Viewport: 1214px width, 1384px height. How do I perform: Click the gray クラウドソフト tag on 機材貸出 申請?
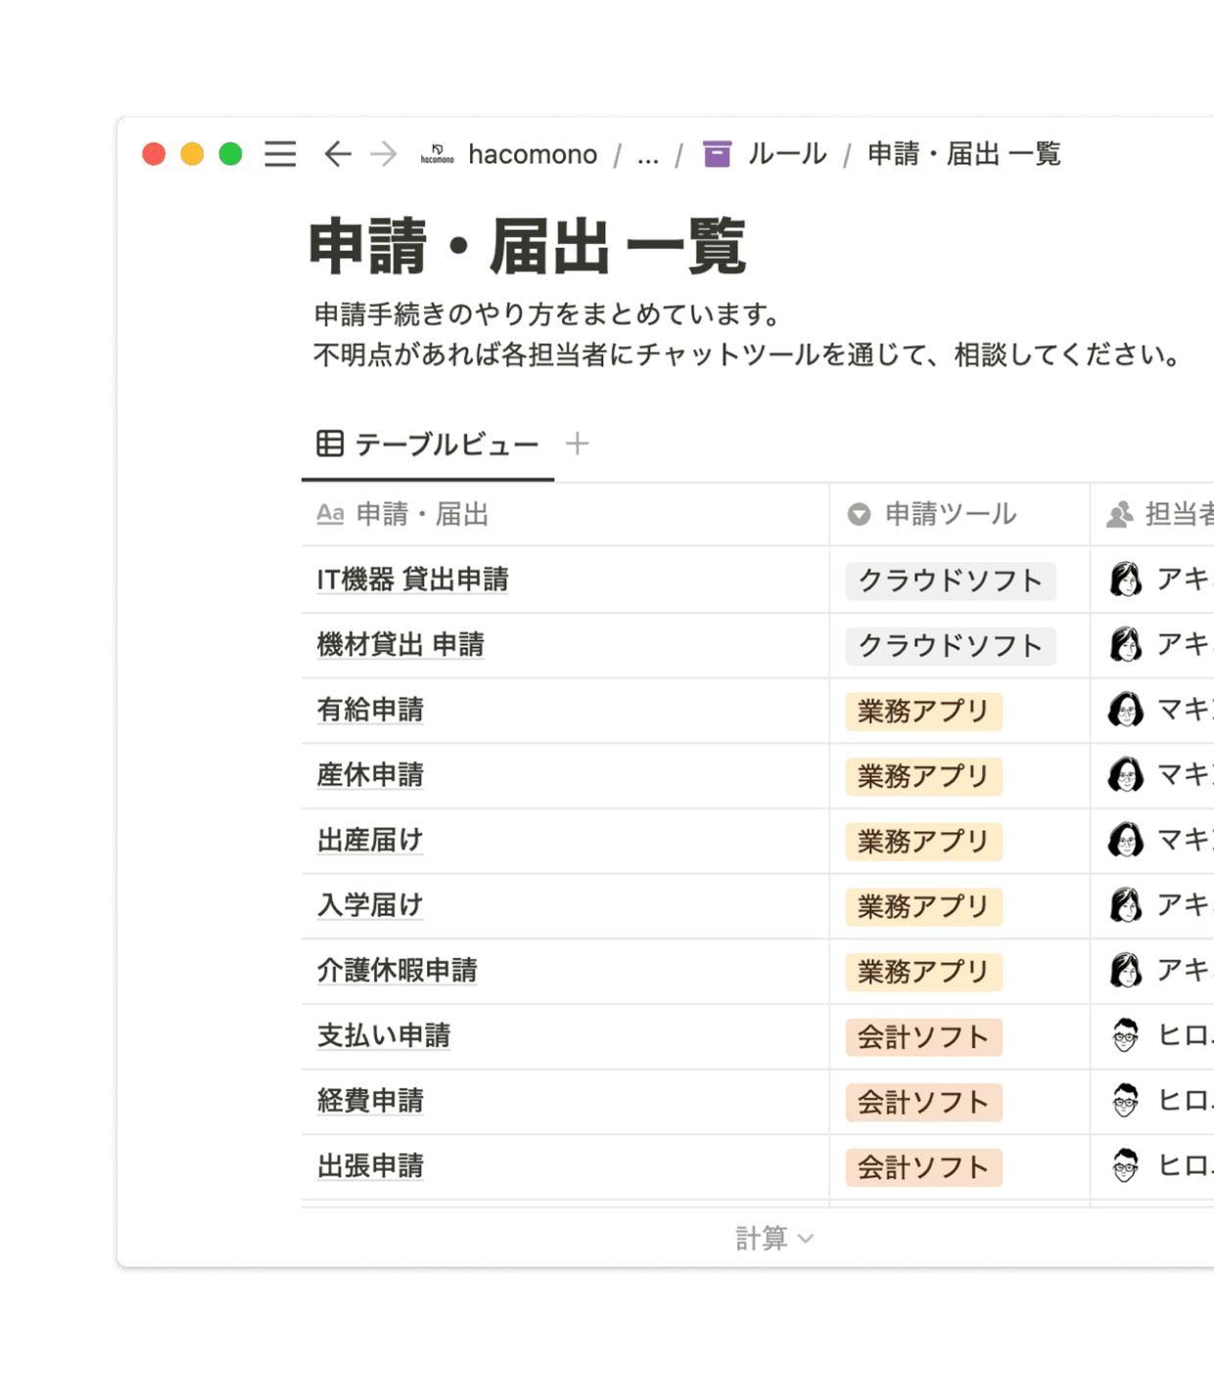[950, 646]
